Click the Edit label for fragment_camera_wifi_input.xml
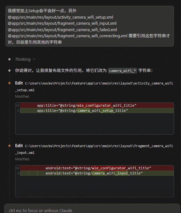This screenshot has height=213, width=181. coord(19,146)
